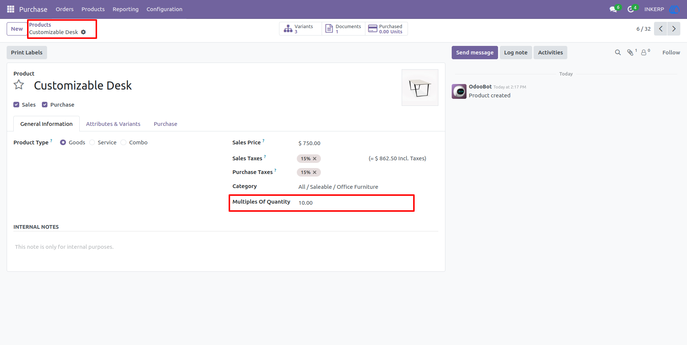The height and width of the screenshot is (345, 687).
Task: Show help tooltip next to Purchase Taxes
Action: coord(275,170)
